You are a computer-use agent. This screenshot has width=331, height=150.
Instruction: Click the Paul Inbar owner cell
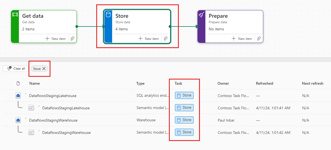click(226, 120)
